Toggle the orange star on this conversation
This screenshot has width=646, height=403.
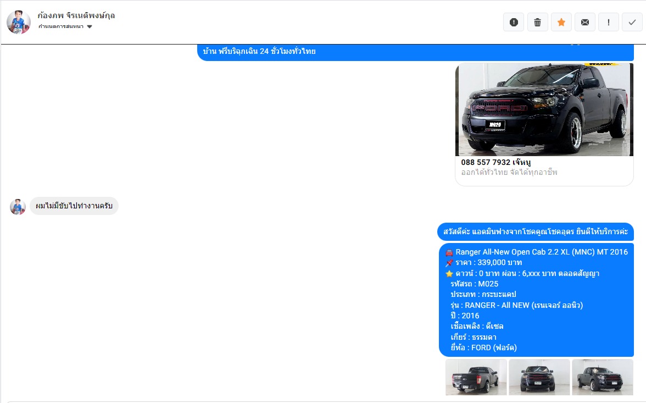point(561,23)
